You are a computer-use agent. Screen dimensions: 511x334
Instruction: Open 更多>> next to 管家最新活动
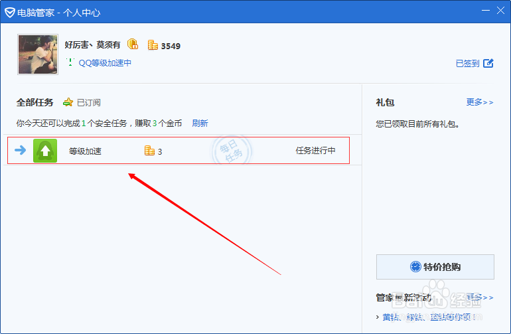(x=480, y=297)
